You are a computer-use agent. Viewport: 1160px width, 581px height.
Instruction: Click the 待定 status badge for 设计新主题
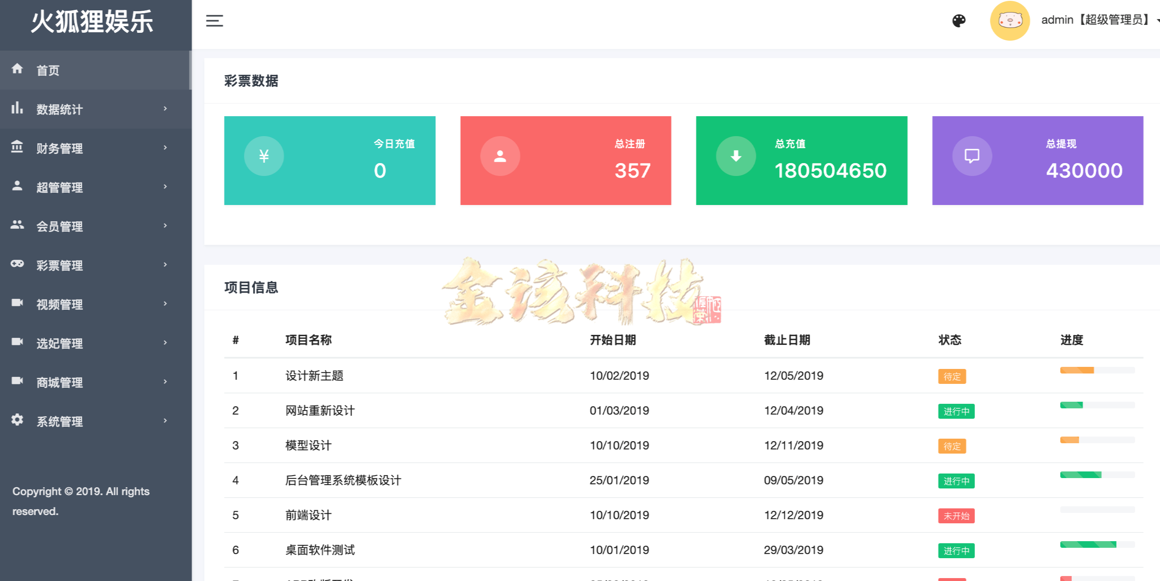coord(952,376)
